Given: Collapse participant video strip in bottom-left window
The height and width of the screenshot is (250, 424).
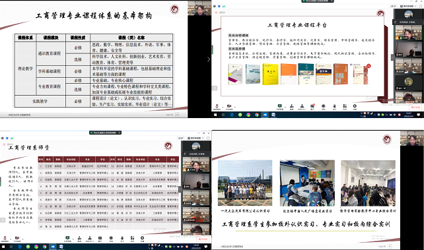Looking at the screenshot, I should 180,189.
